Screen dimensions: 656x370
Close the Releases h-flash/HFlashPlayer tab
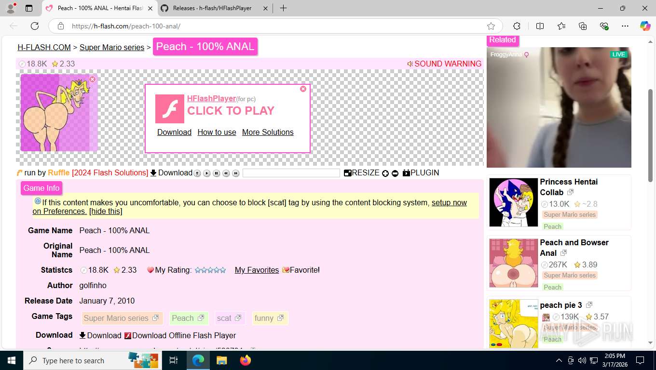pos(265,8)
